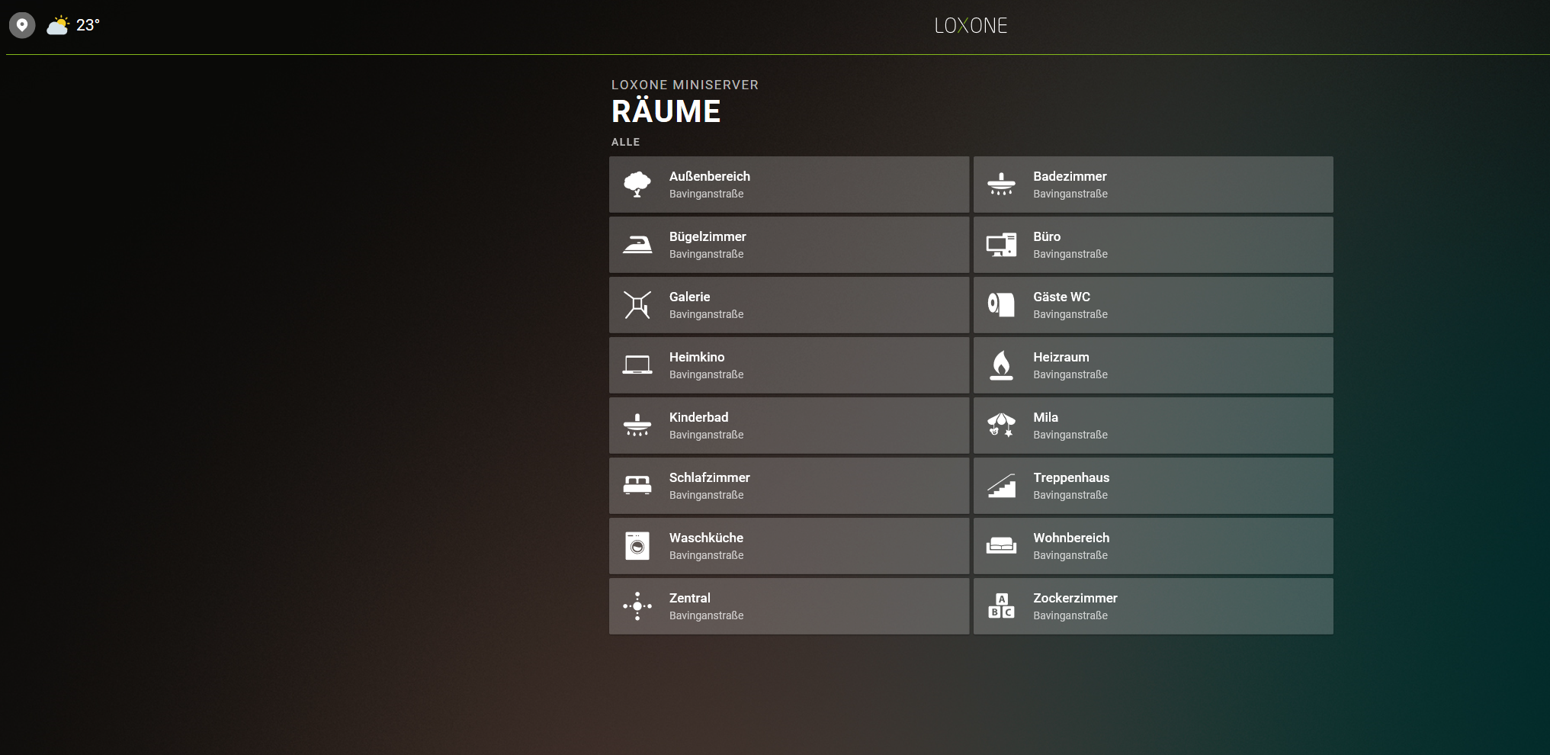Click the ALLE section label
Image resolution: width=1550 pixels, height=755 pixels.
(x=625, y=142)
